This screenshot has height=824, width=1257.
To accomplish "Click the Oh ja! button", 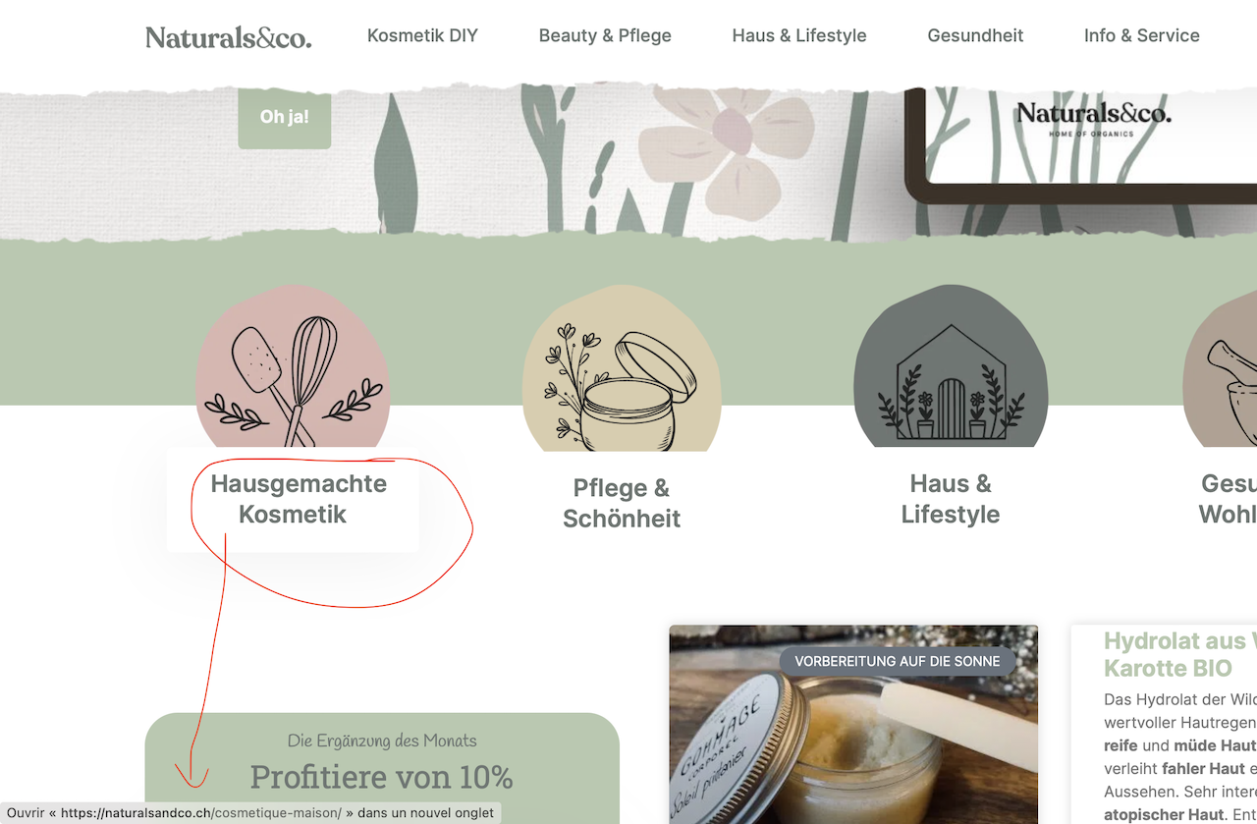I will [284, 117].
